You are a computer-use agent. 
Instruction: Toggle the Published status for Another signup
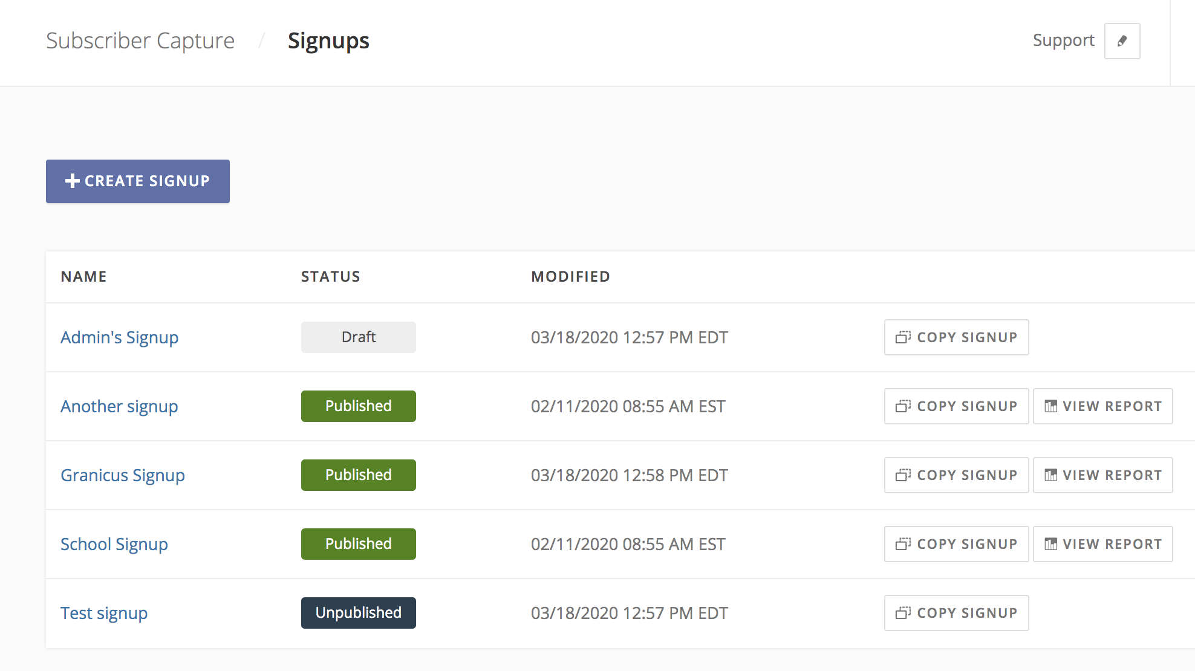coord(358,405)
